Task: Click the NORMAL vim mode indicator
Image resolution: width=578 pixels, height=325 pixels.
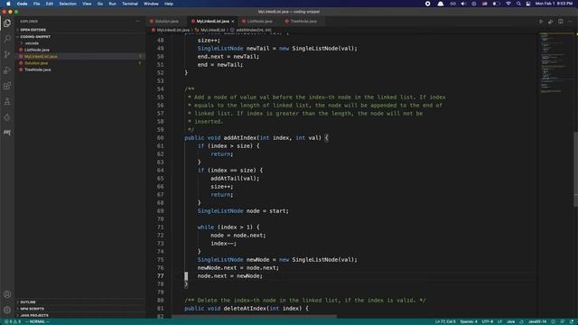Action: [x=37, y=321]
